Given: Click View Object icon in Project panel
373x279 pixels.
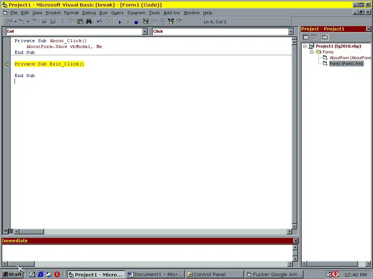Looking at the screenshot, I should (314, 37).
